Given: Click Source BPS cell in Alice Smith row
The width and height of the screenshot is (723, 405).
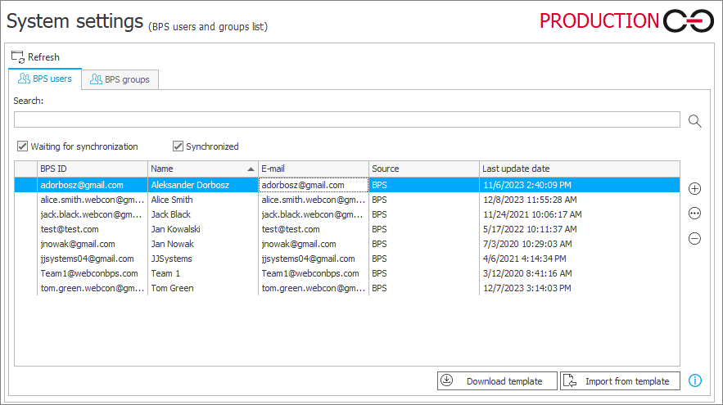Looking at the screenshot, I should pos(424,200).
